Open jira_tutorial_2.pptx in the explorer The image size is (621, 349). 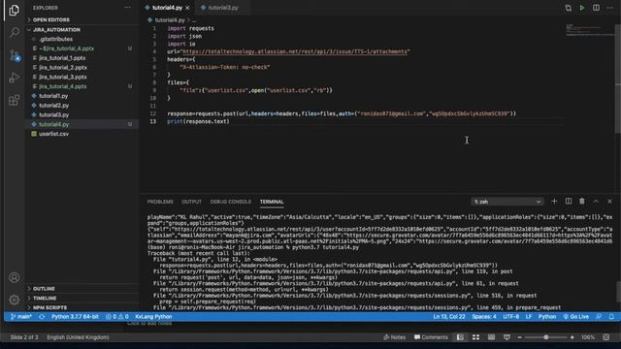(x=62, y=67)
